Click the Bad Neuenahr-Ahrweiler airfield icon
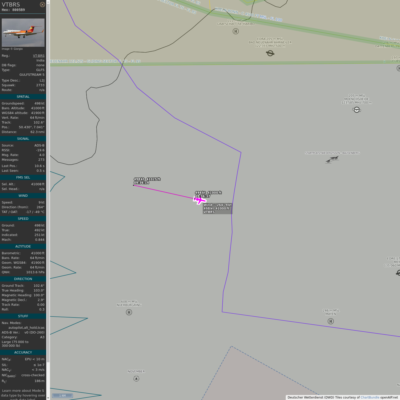 (x=270, y=53)
